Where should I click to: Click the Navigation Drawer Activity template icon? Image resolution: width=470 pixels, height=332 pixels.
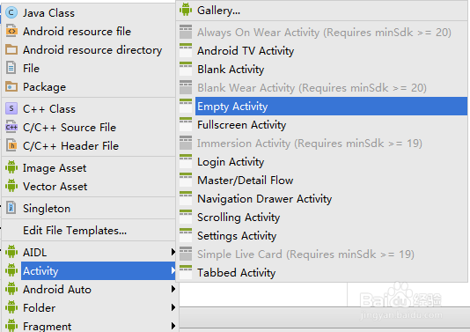[186, 198]
